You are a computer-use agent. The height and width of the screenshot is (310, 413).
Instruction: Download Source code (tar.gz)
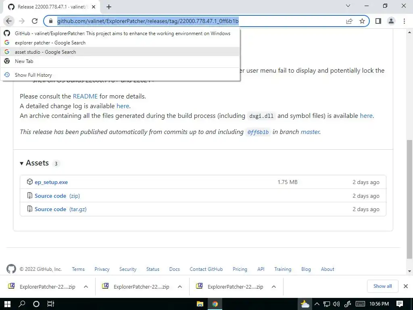click(60, 209)
